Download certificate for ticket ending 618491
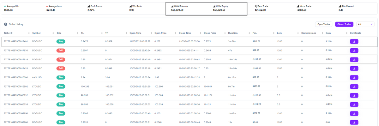The height and width of the screenshot is (126, 379). [x=354, y=41]
